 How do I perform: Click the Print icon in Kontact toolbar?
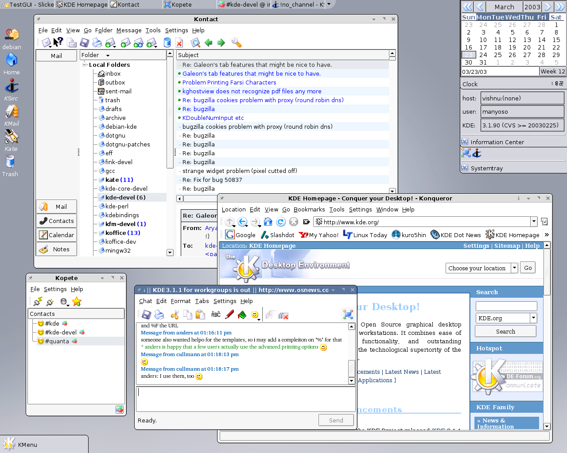click(97, 43)
